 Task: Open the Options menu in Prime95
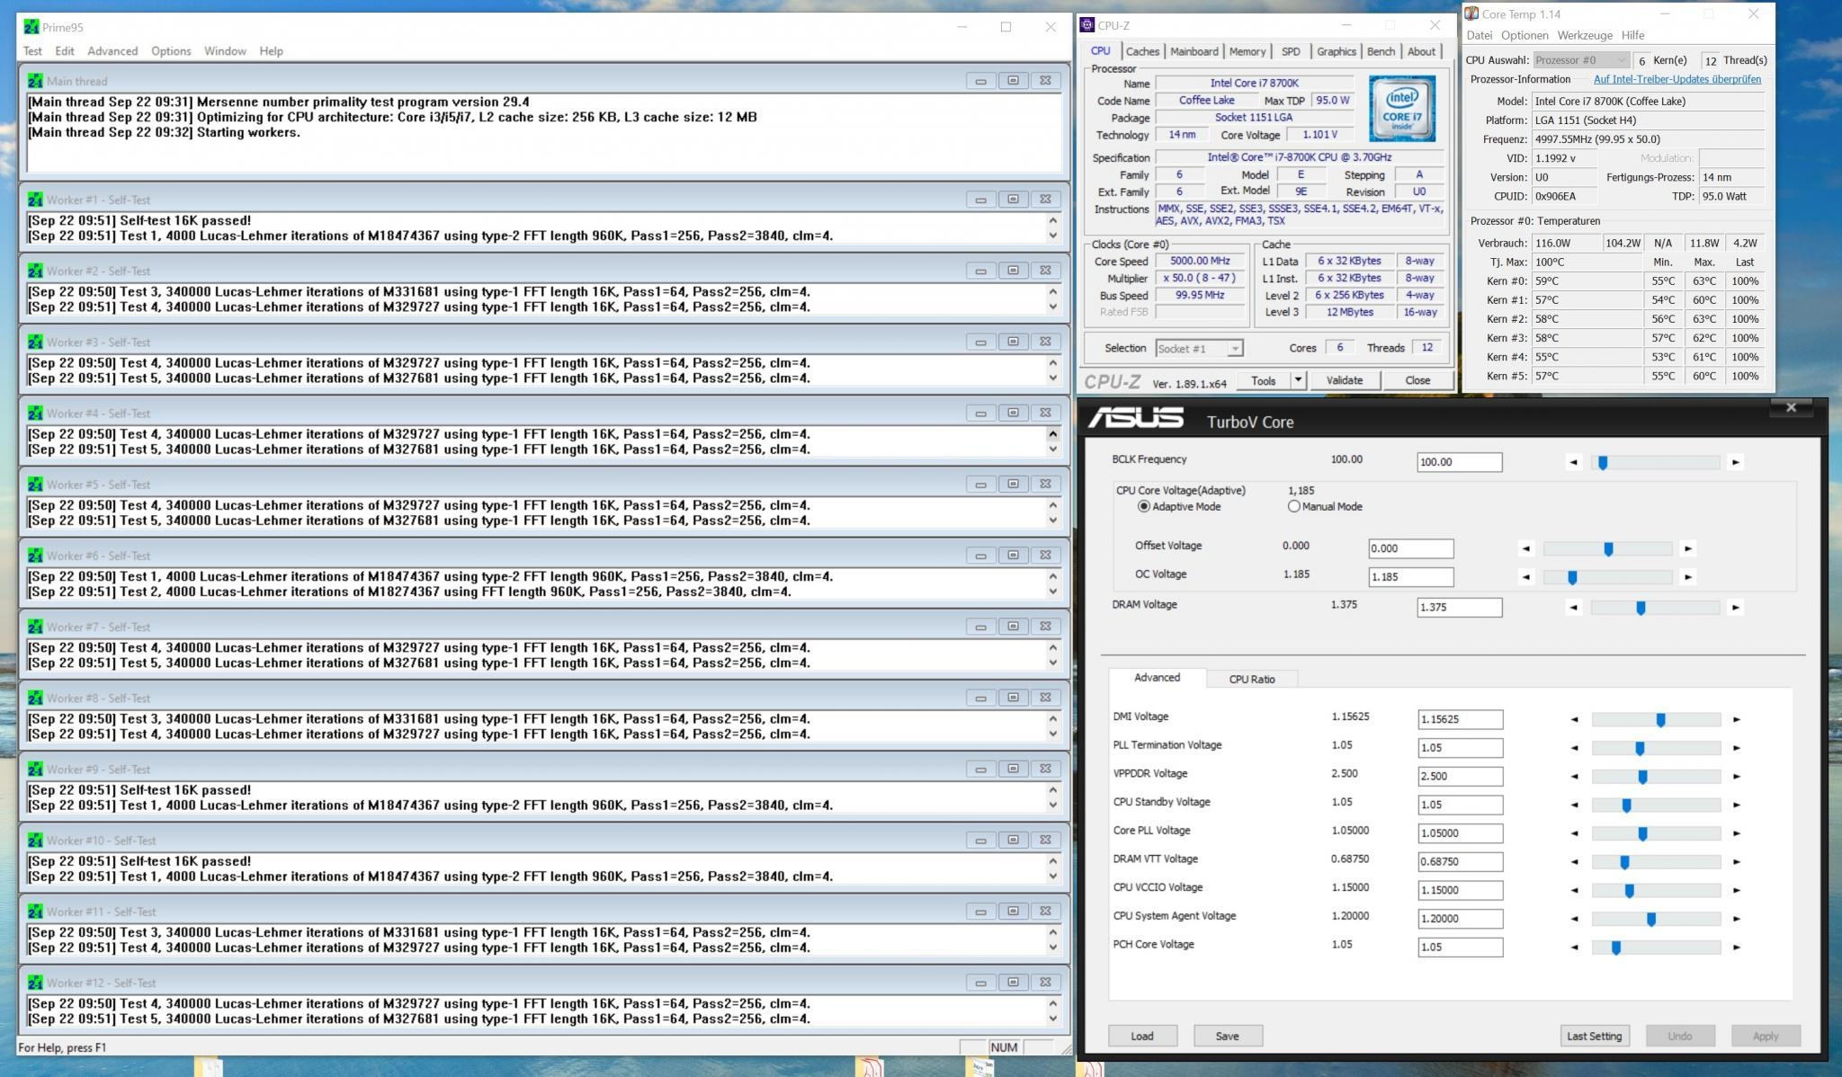coord(171,51)
